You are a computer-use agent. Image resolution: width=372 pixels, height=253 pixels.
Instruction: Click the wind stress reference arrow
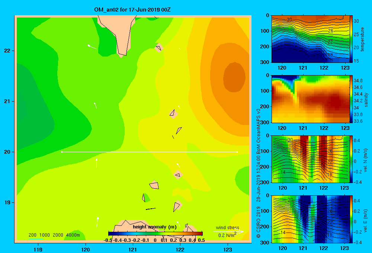pyautogui.click(x=229, y=231)
